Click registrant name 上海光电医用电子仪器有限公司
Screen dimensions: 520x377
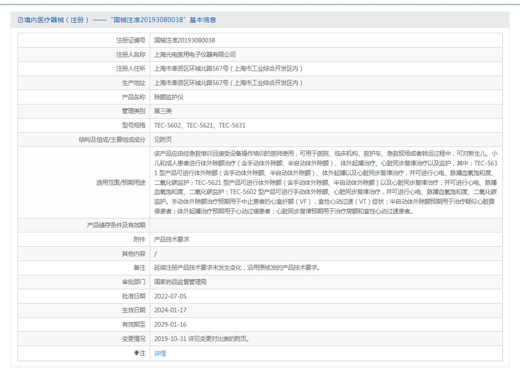[x=195, y=55]
